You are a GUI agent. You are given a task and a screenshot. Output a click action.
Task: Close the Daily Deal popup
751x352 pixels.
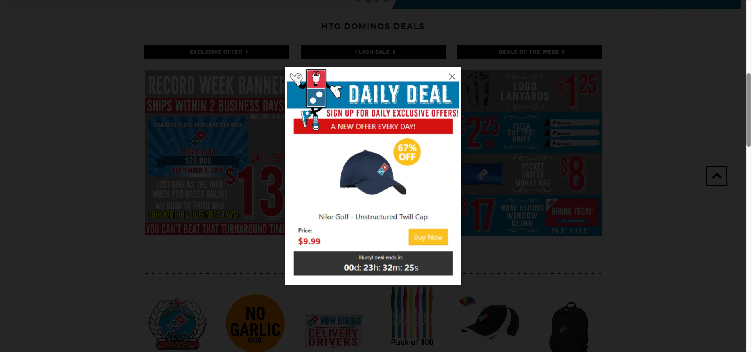(452, 77)
